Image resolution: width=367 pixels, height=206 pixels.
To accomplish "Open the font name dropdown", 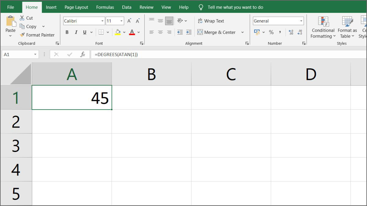I will [102, 21].
